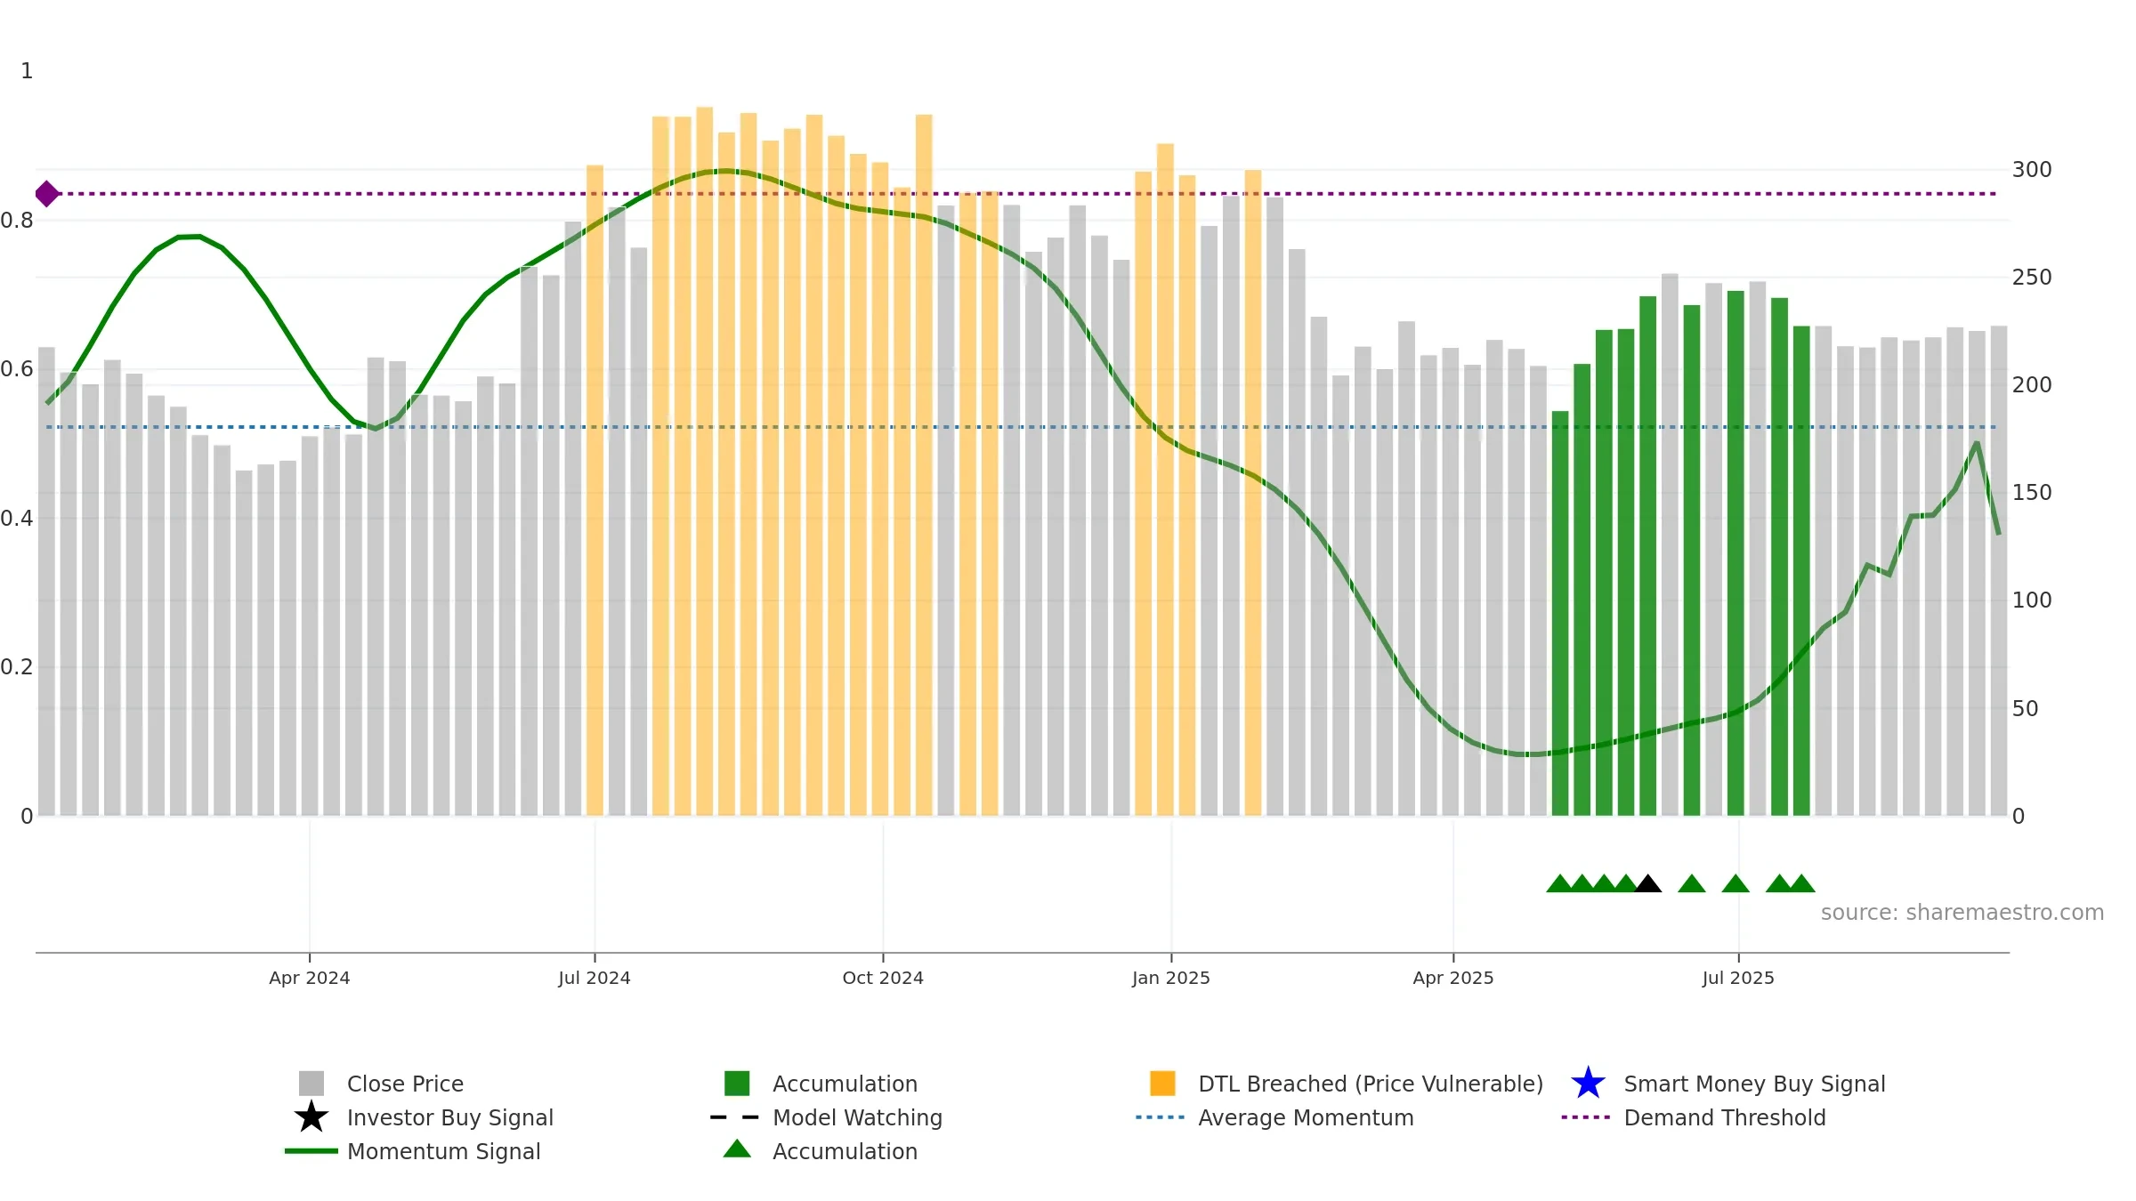
Task: Click the source: sharemaestro.com text
Action: pyautogui.click(x=1962, y=913)
